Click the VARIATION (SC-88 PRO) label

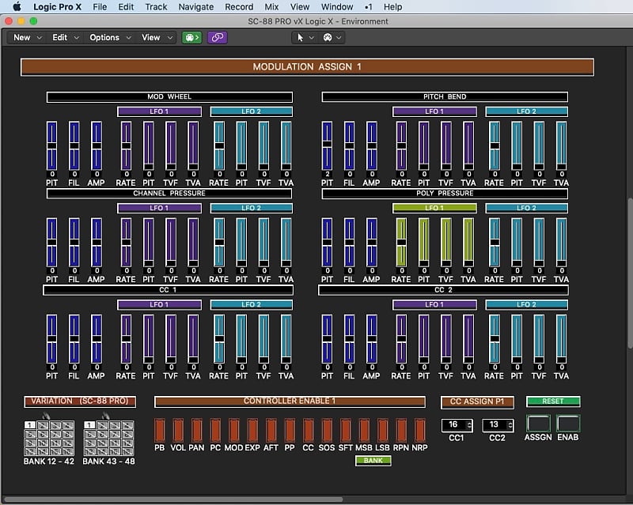coord(80,401)
